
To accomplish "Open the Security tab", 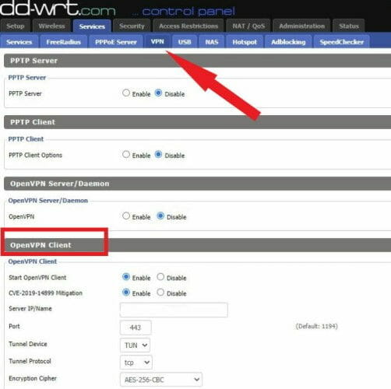I will pos(132,26).
